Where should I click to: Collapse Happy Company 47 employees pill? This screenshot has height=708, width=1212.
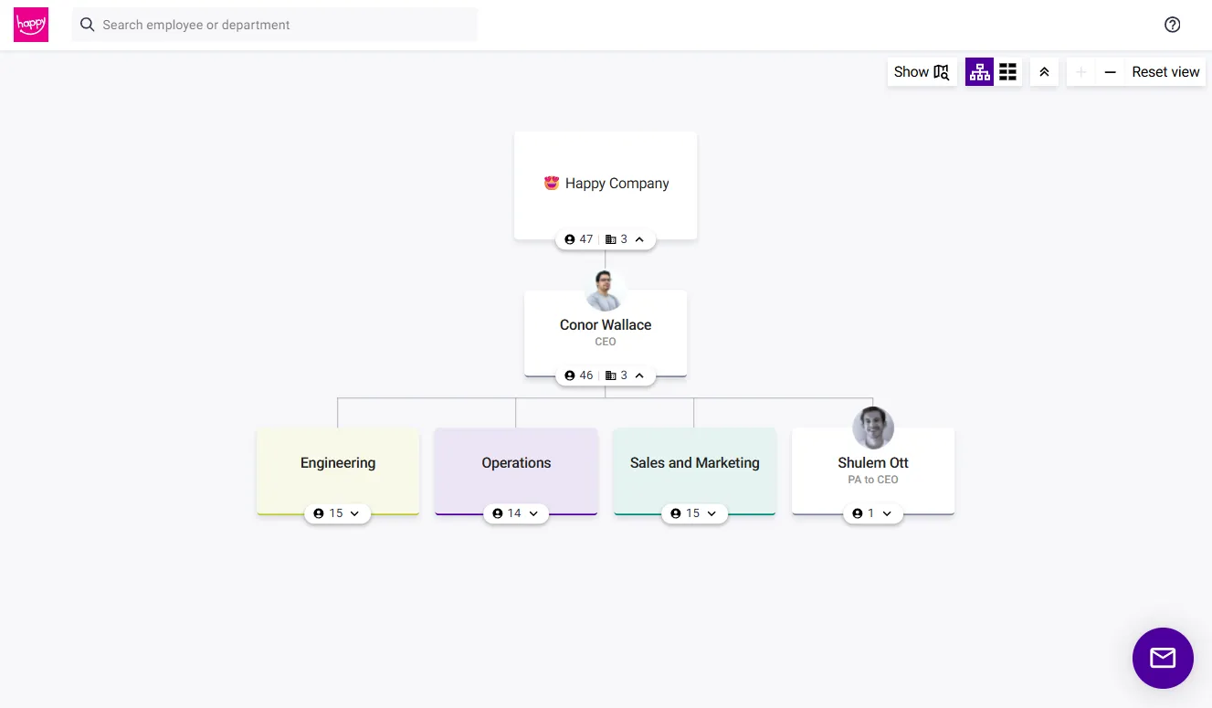[x=605, y=239]
